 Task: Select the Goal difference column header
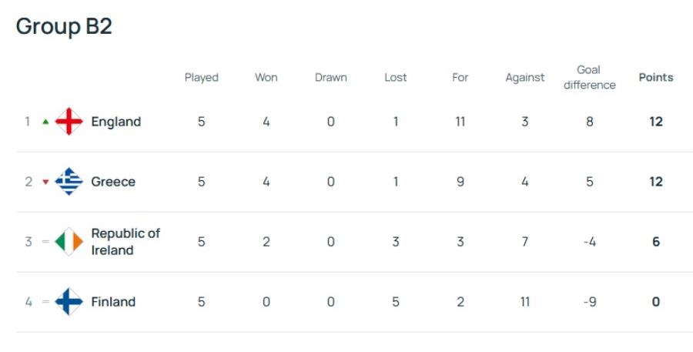[x=590, y=77]
